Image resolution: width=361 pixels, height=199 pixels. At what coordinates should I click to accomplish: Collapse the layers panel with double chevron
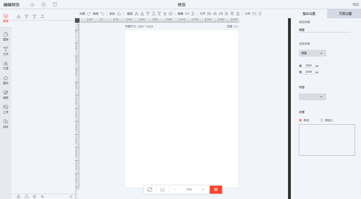coord(71,196)
